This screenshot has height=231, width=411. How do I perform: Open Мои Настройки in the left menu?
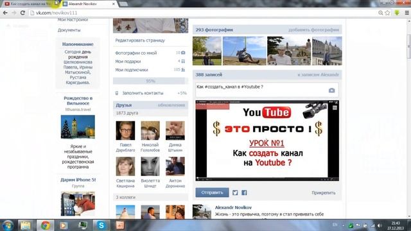click(73, 20)
